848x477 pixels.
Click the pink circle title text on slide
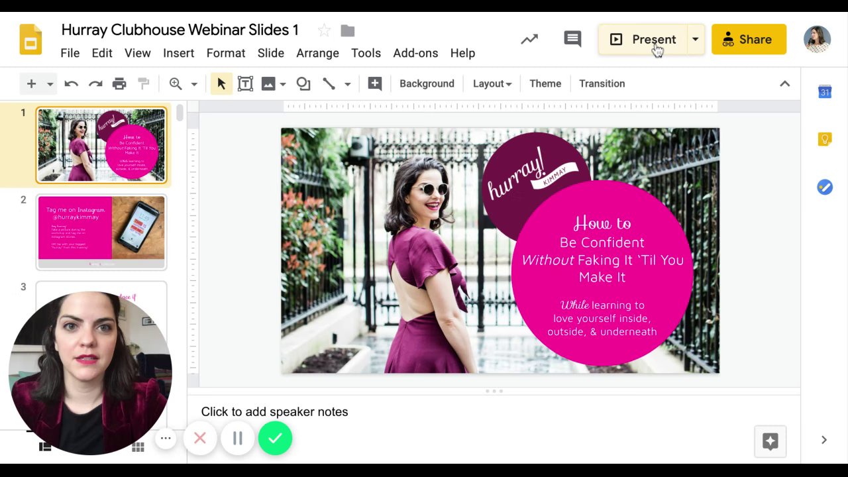[x=602, y=250]
